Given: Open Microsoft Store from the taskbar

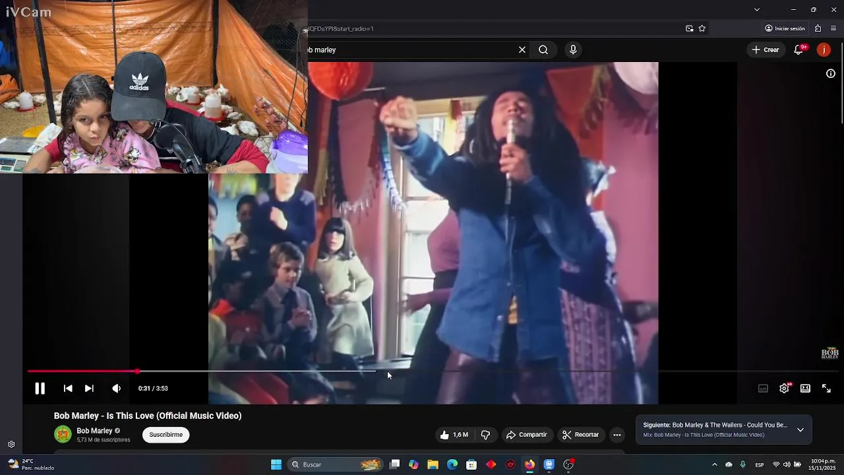Looking at the screenshot, I should click(471, 464).
